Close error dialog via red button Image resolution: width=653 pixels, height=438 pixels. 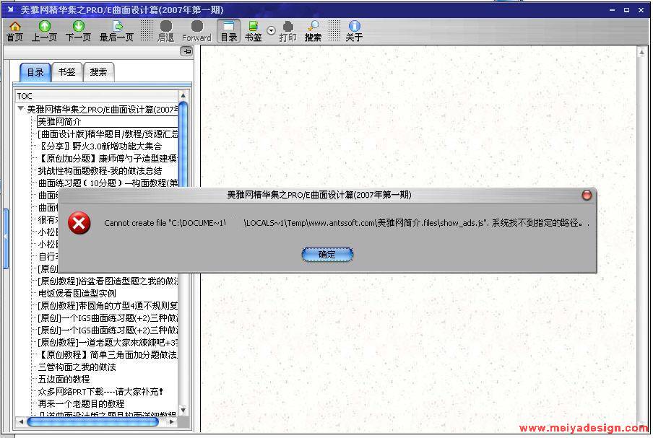coord(587,195)
